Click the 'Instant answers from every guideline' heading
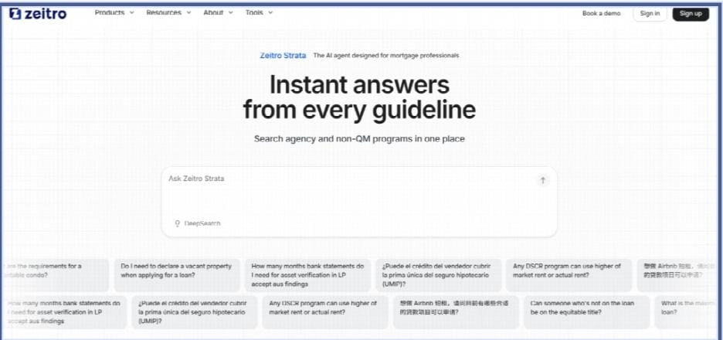Screen dimensions: 723x340 [x=359, y=97]
